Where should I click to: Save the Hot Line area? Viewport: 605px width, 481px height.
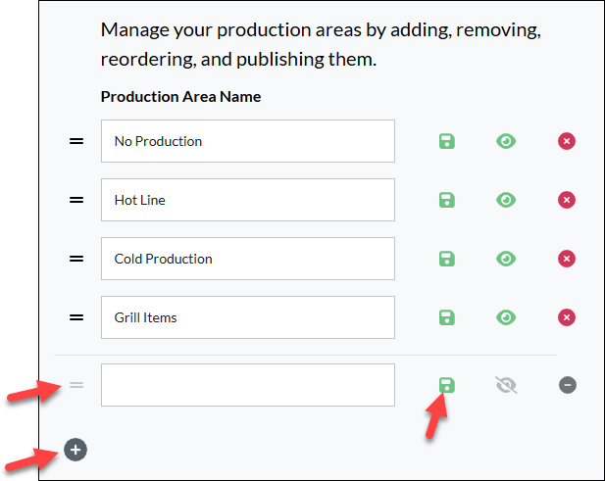coord(447,200)
